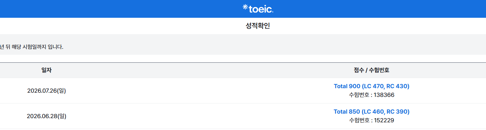Click the RC 390 score portion
Image resolution: width=486 pixels, height=130 pixels.
click(397, 112)
